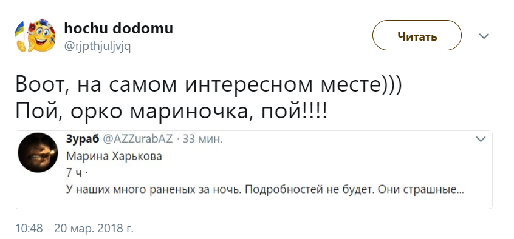Screen dimensions: 514x239
Task: Click the trailing 'Они страшные...' text
Action: (421, 190)
